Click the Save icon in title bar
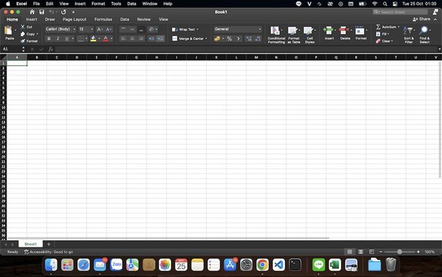The width and height of the screenshot is (442, 277). coord(42,12)
